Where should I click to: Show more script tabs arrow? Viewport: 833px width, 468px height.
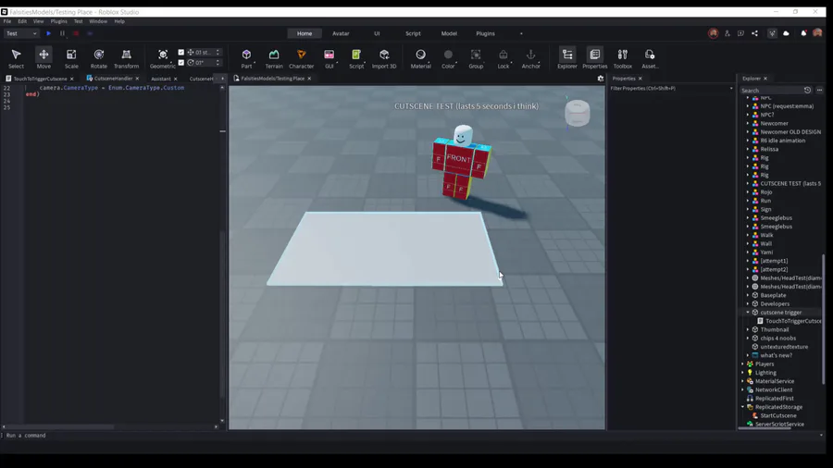point(222,79)
